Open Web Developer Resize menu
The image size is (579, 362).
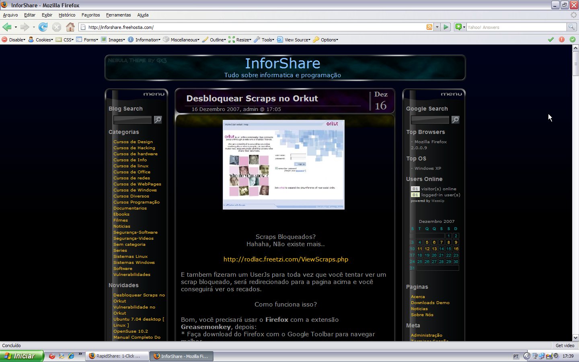tap(240, 40)
